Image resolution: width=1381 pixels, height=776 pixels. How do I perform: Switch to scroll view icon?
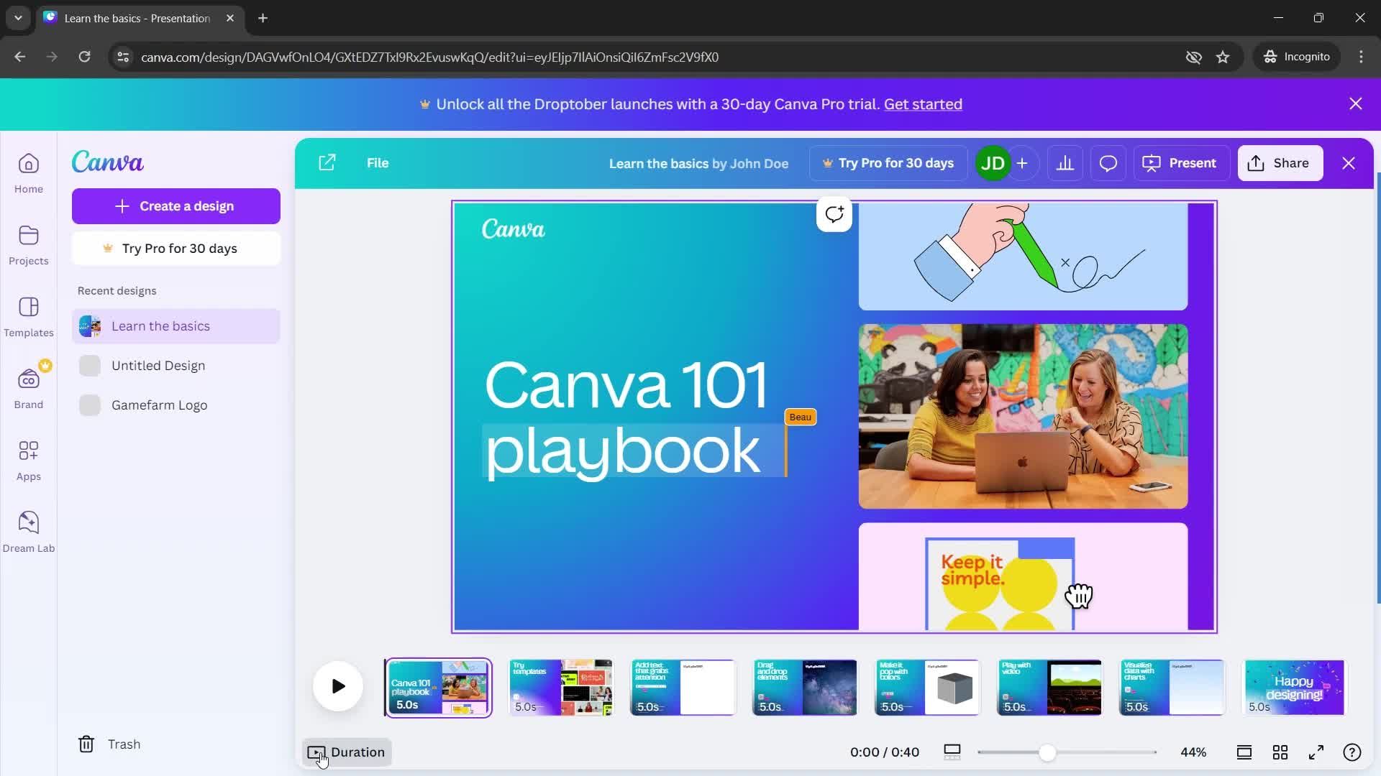(x=1244, y=752)
